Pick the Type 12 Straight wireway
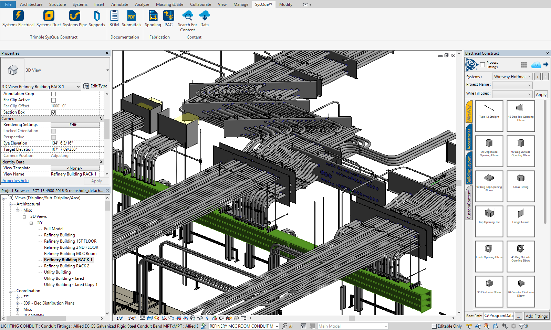The width and height of the screenshot is (551, 330). click(489, 116)
